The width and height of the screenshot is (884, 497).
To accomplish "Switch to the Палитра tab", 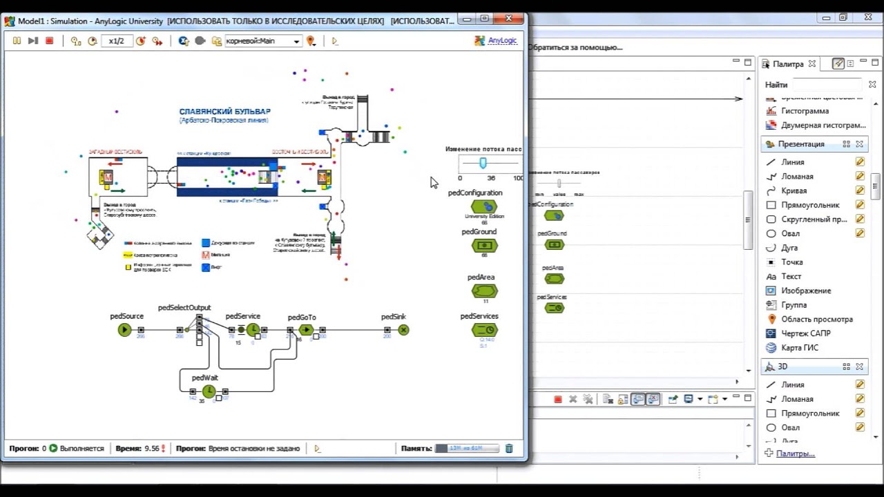I will click(789, 64).
